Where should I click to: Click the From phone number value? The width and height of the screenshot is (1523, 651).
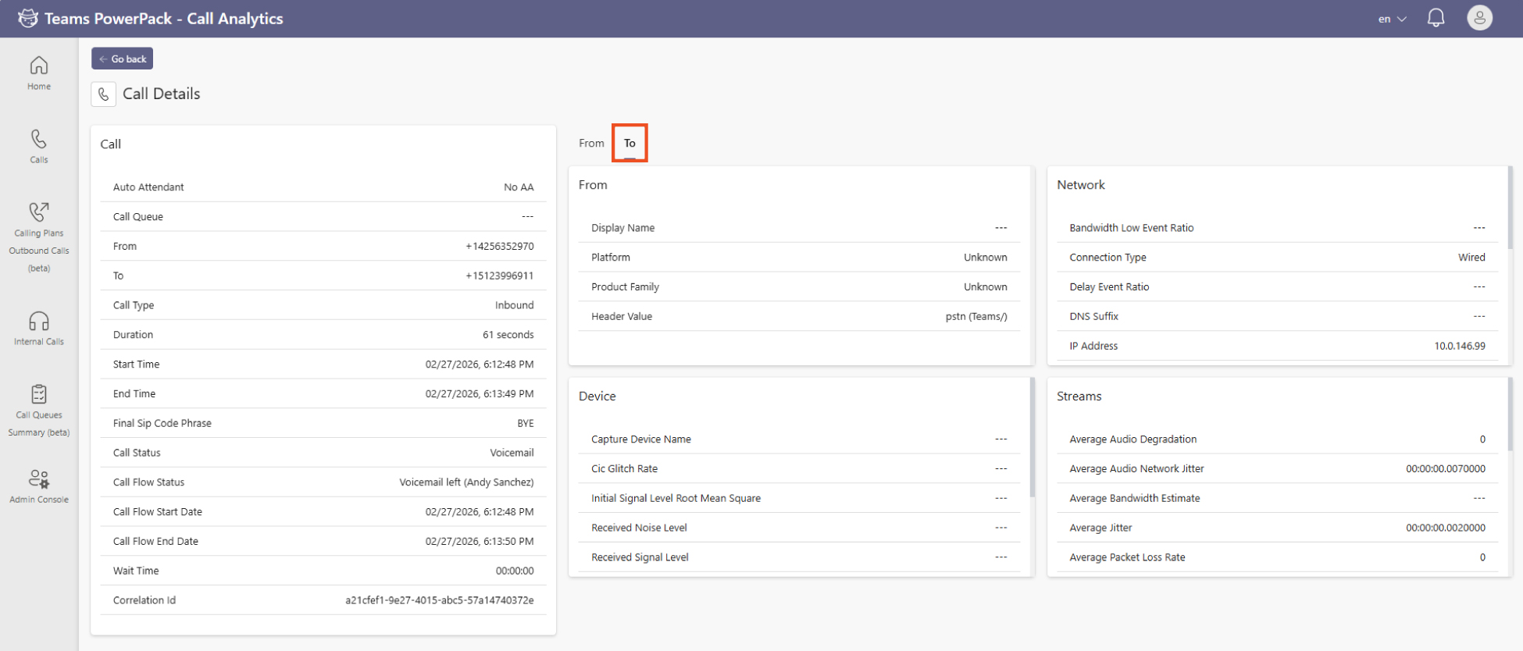pos(500,247)
